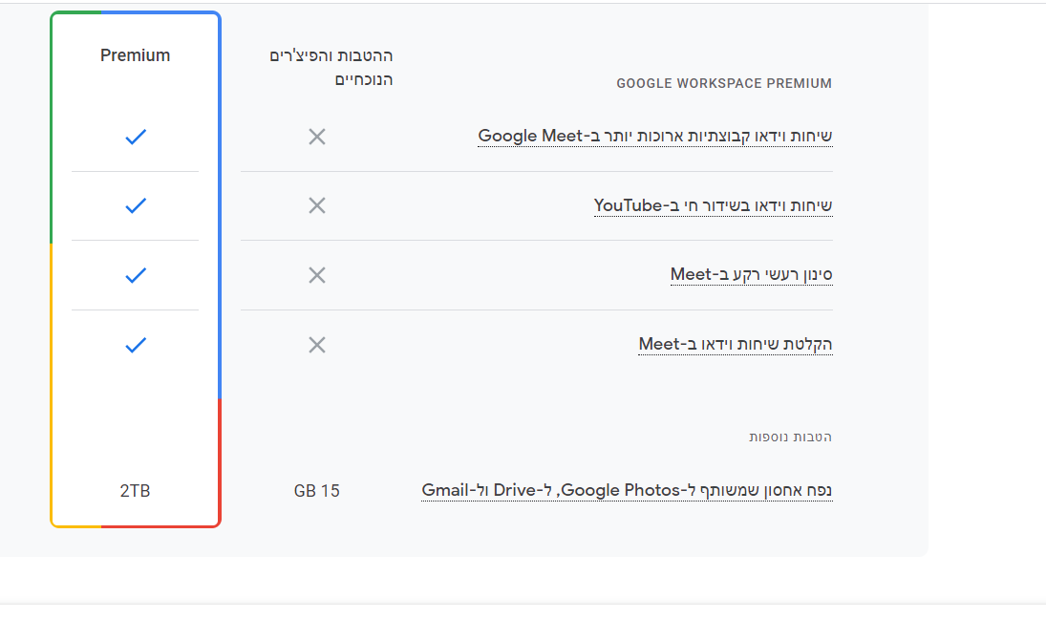Click the additional benefits section heading
Screen dimensions: 1046x619
point(790,437)
